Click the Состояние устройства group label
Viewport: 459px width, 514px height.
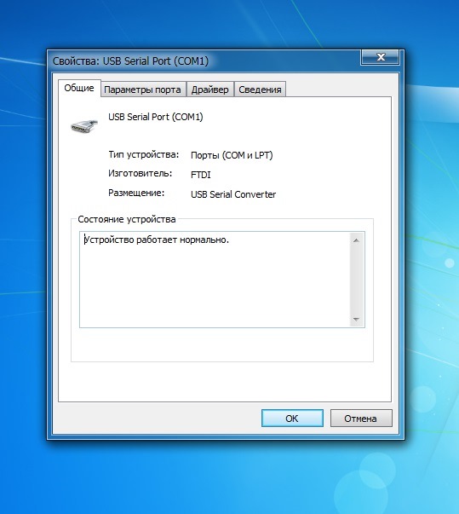(127, 219)
